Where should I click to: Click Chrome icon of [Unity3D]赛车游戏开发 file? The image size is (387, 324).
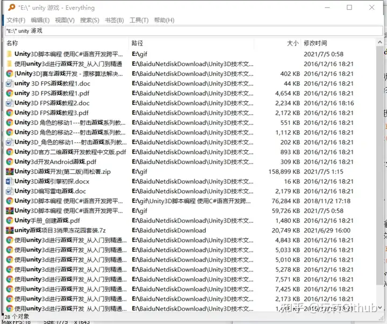pos(9,74)
